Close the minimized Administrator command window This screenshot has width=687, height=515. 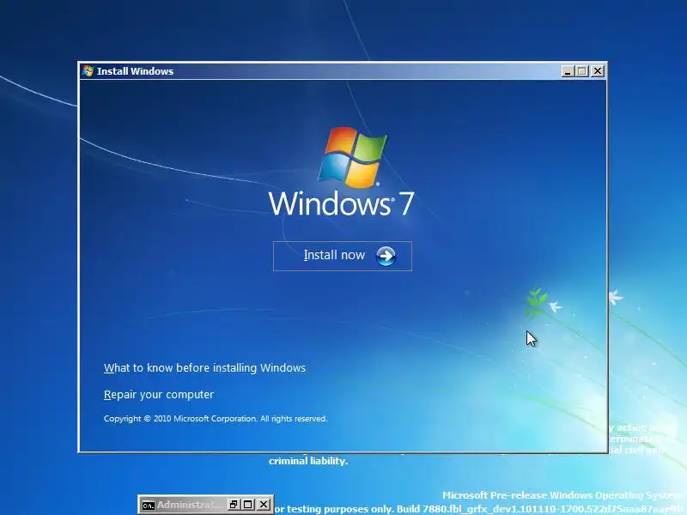point(264,505)
